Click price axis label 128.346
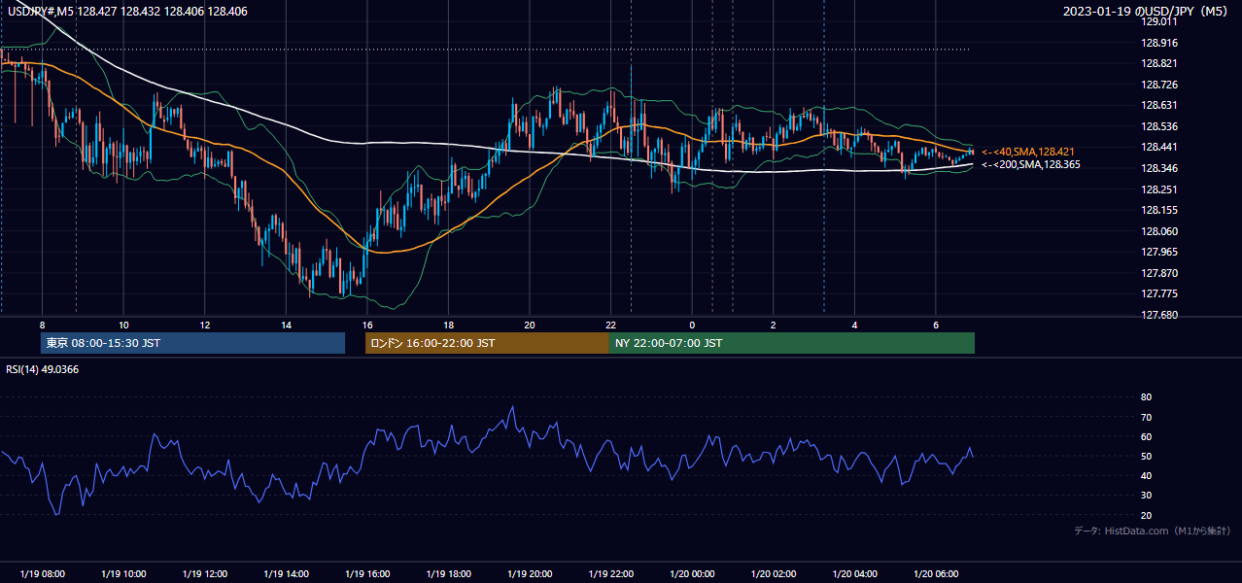Image resolution: width=1242 pixels, height=583 pixels. [1158, 168]
